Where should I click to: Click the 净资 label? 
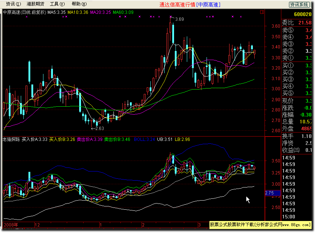[288, 143]
